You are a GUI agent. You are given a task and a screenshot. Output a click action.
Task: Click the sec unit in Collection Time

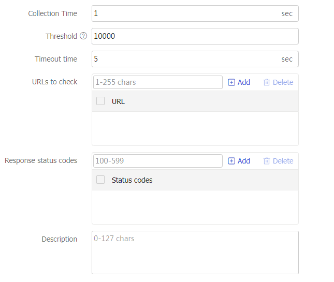[x=287, y=13]
